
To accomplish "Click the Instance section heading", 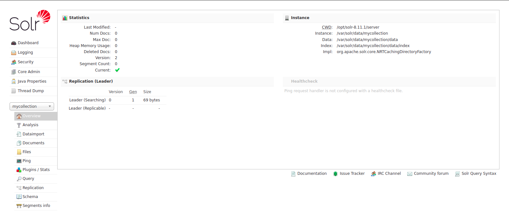I will point(300,18).
